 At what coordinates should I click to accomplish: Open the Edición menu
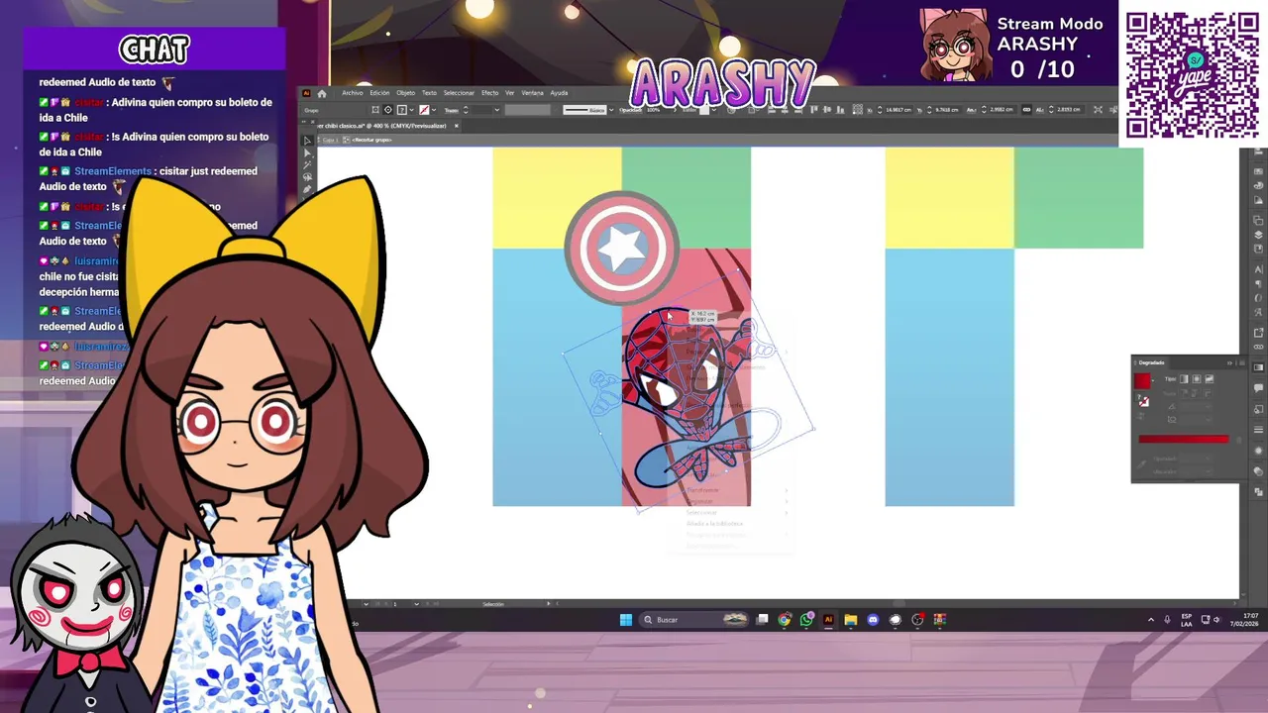[x=379, y=93]
